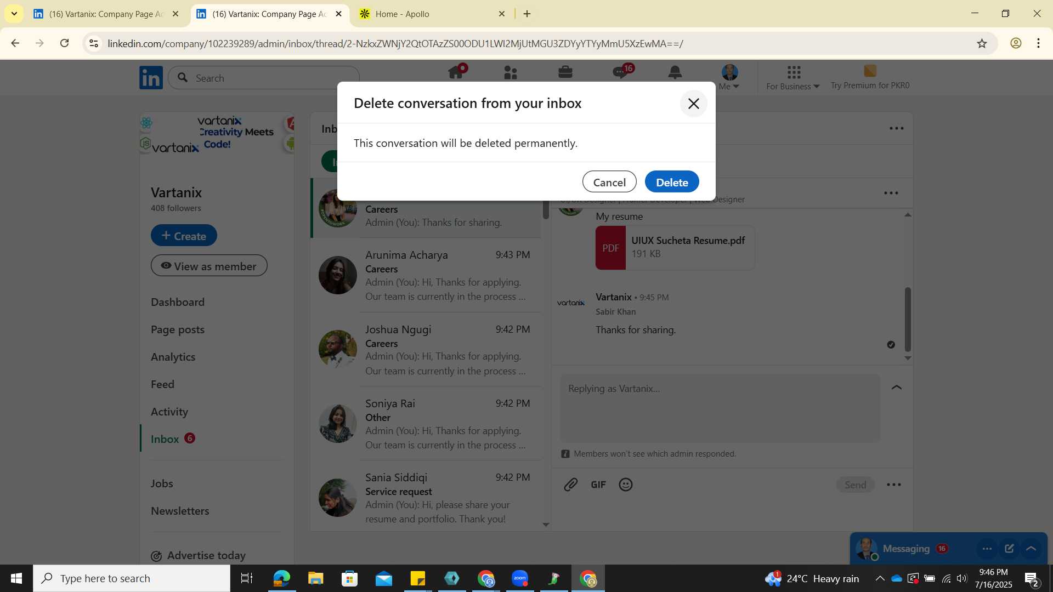Viewport: 1053px width, 592px height.
Task: Click View as member button
Action: [209, 266]
